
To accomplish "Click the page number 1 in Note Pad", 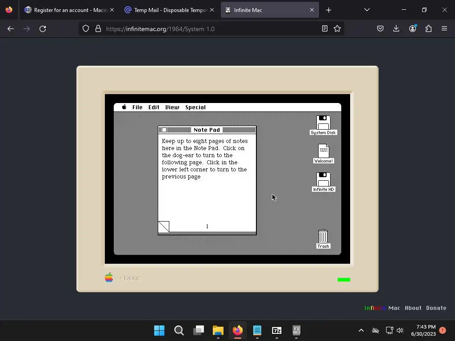I will pyautogui.click(x=207, y=226).
